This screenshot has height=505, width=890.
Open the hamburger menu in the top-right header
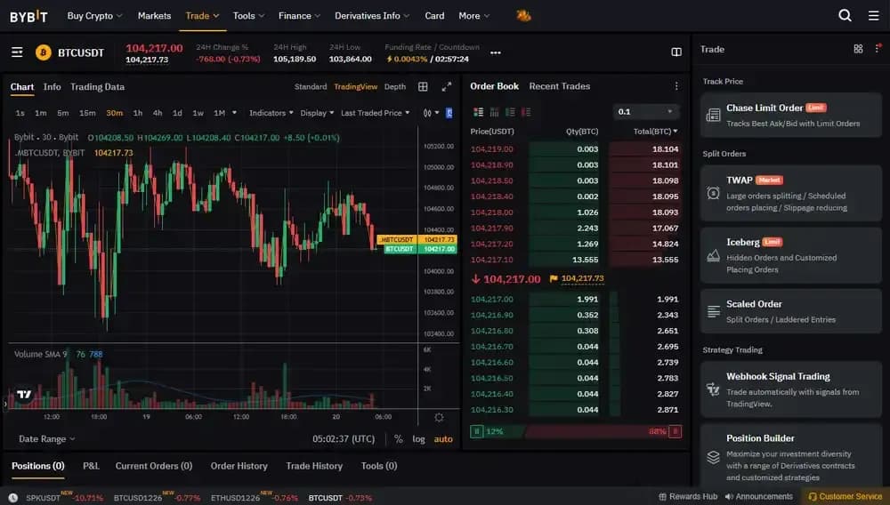[874, 15]
